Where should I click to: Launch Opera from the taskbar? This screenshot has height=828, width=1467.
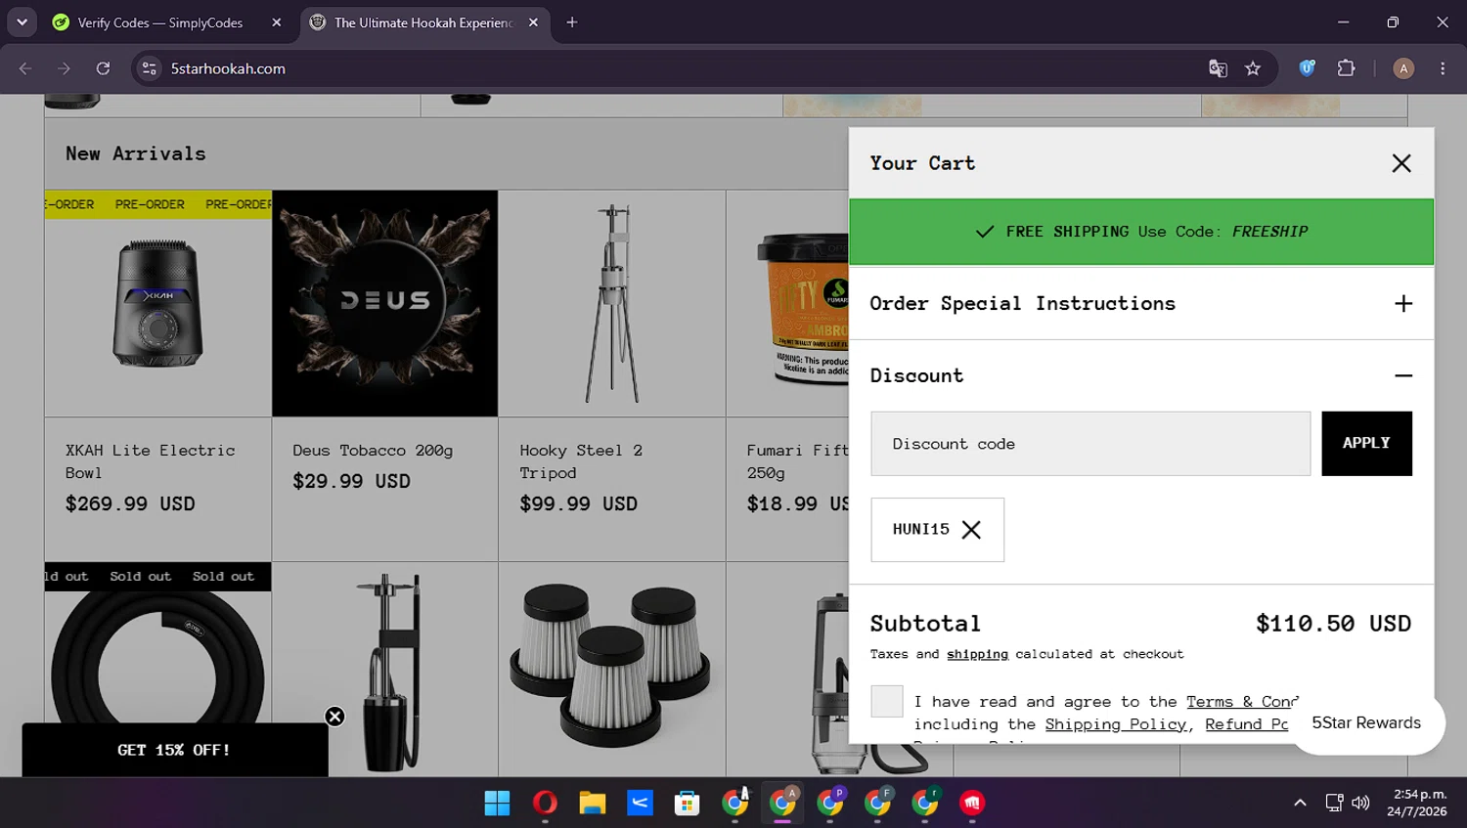545,803
